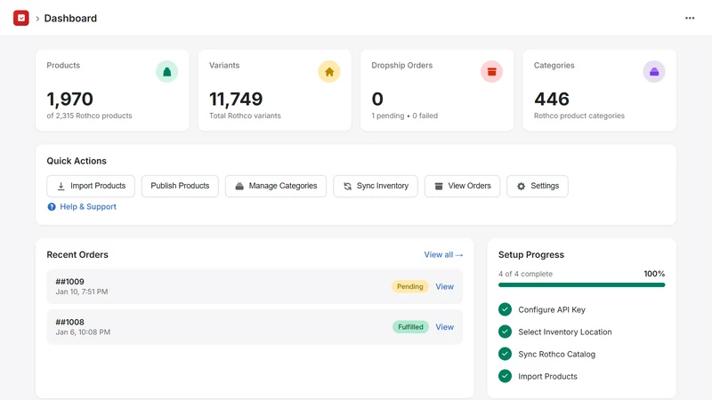Open Settings from Quick Actions
The height and width of the screenshot is (400, 712).
(x=538, y=186)
